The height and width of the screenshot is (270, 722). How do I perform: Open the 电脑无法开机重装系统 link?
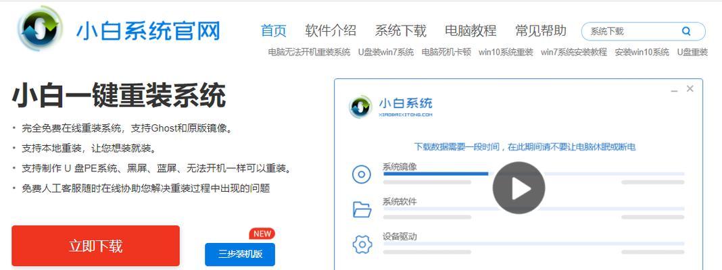[310, 53]
